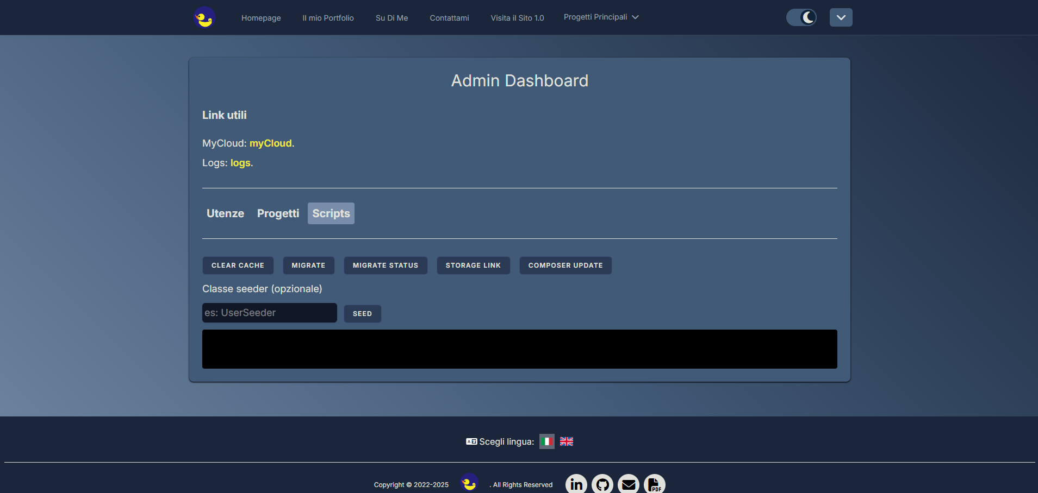Select the Scripts tab

(x=331, y=213)
